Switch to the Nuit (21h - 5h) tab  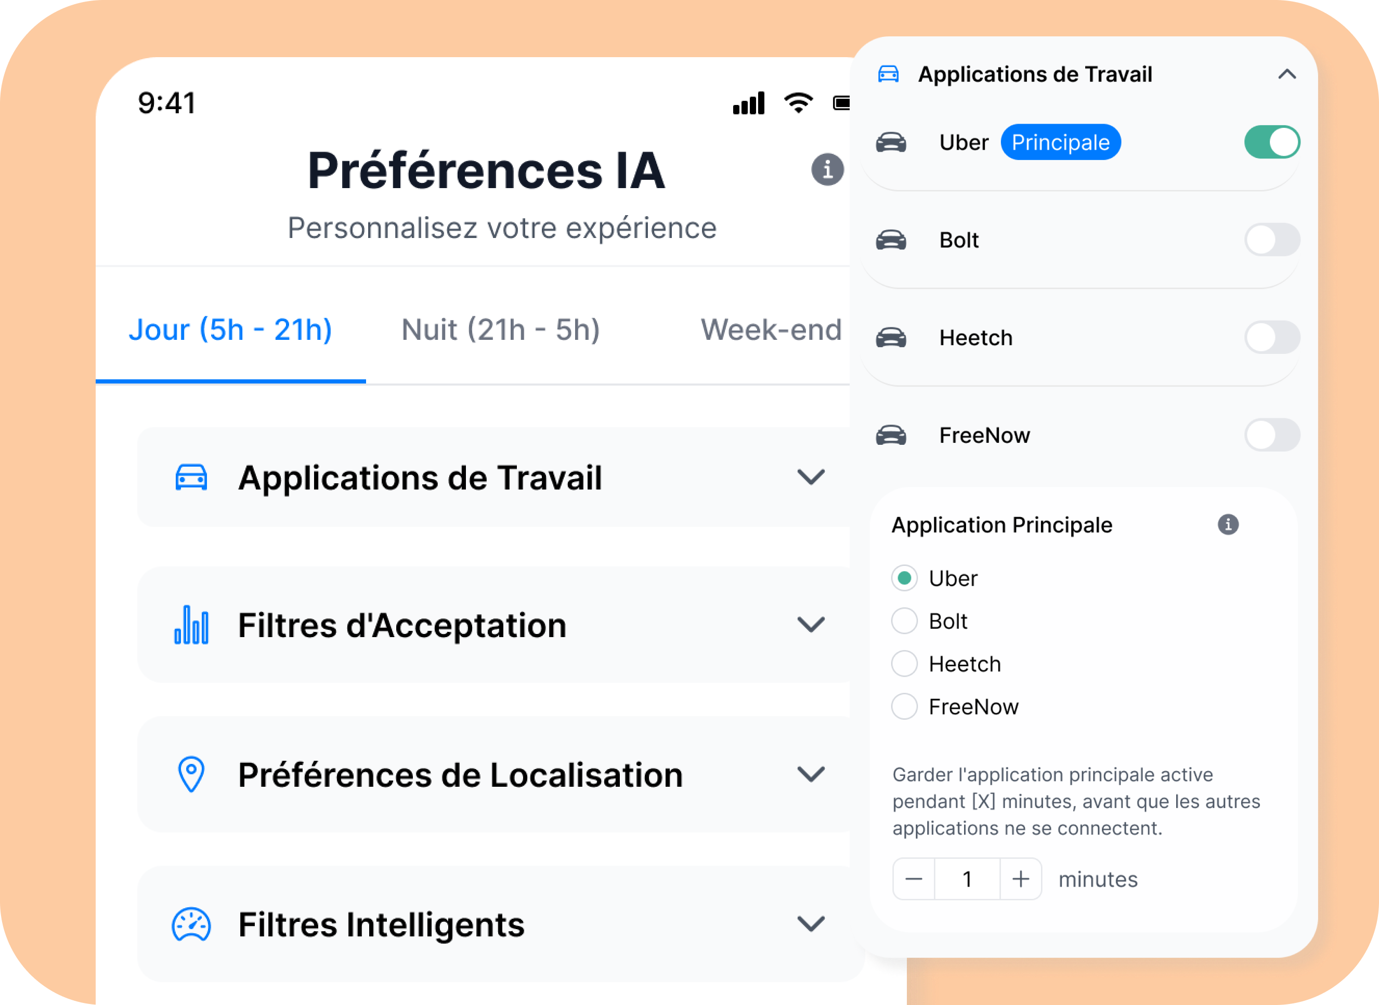click(500, 330)
